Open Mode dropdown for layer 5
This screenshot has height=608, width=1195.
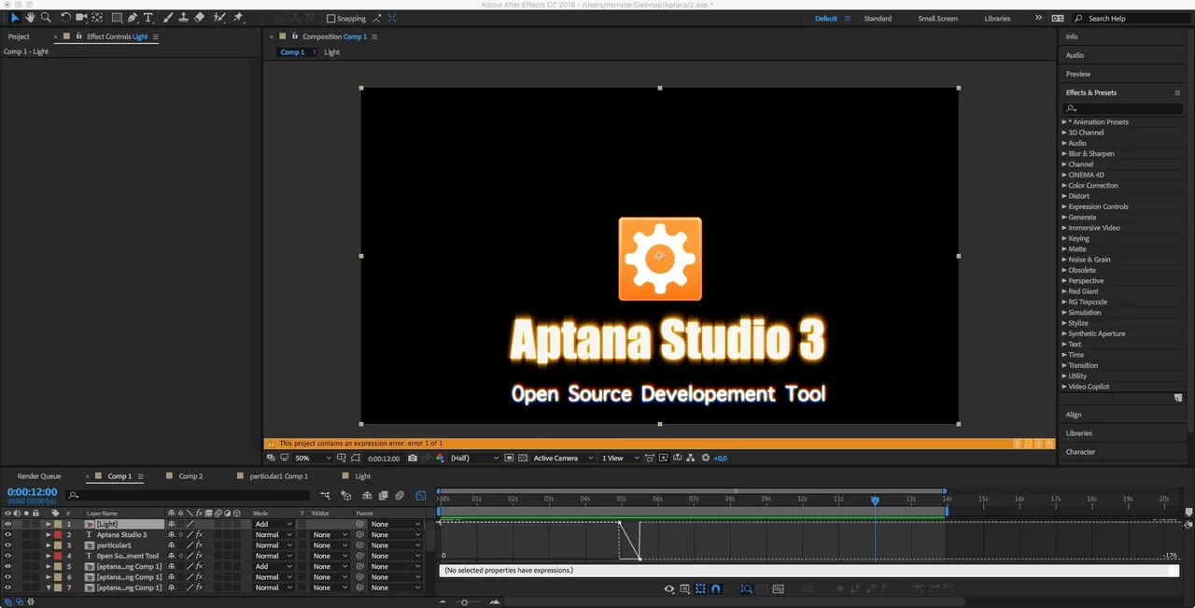coord(274,567)
